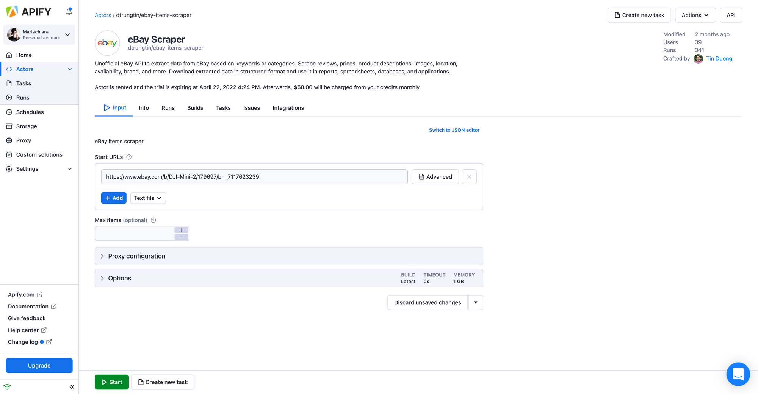Image resolution: width=758 pixels, height=394 pixels.
Task: Click the eBay actor logo
Action: tap(107, 43)
